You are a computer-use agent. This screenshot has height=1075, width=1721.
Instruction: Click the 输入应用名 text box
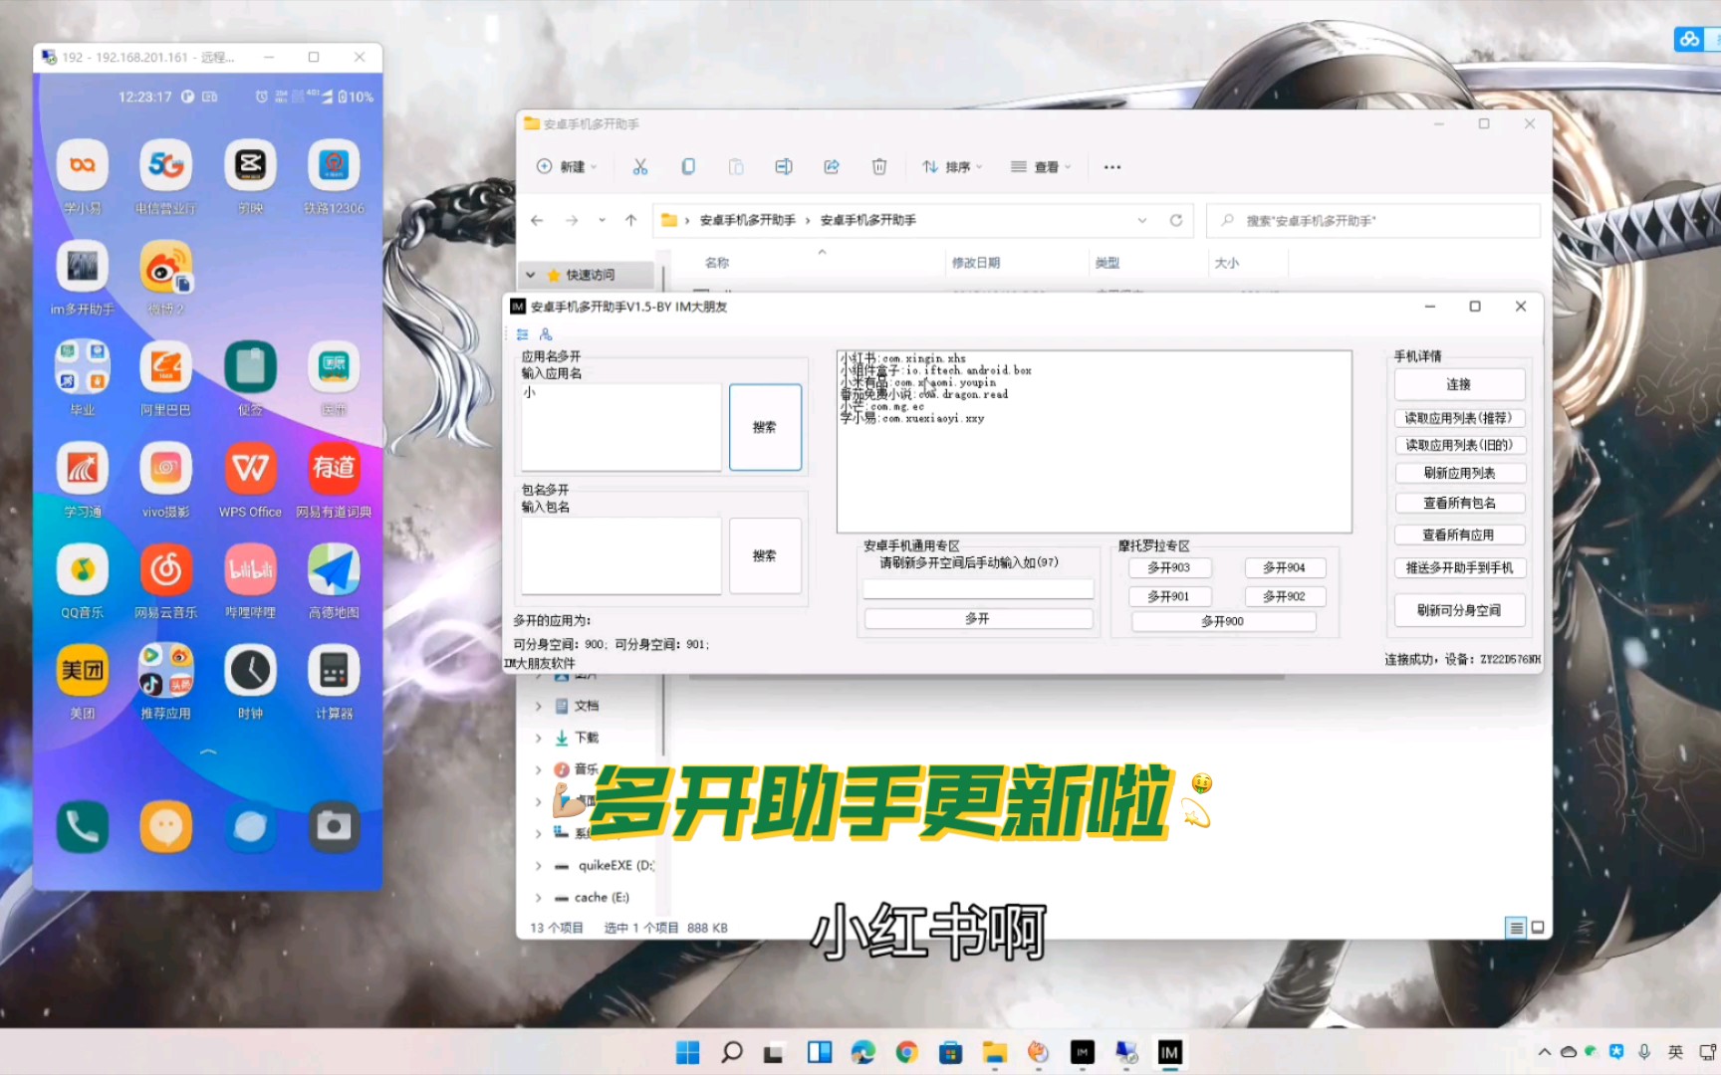(621, 427)
